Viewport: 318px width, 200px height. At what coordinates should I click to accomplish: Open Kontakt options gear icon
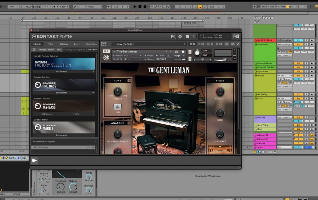[180, 37]
